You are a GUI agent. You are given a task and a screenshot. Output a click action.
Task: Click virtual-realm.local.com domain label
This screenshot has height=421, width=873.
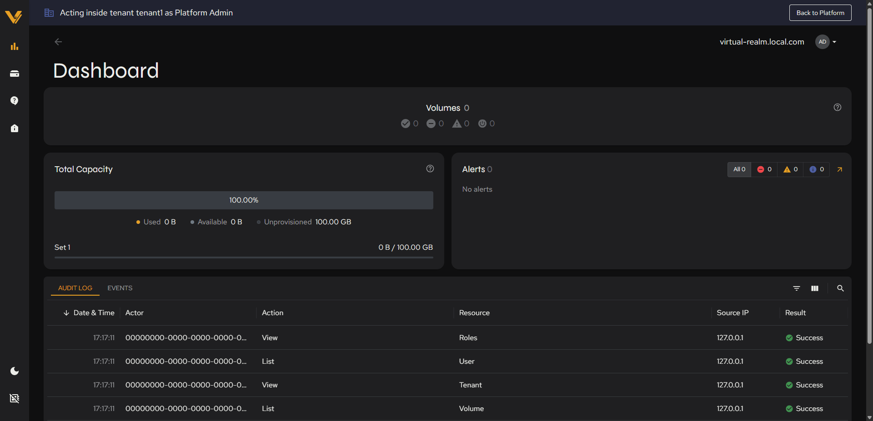(762, 42)
